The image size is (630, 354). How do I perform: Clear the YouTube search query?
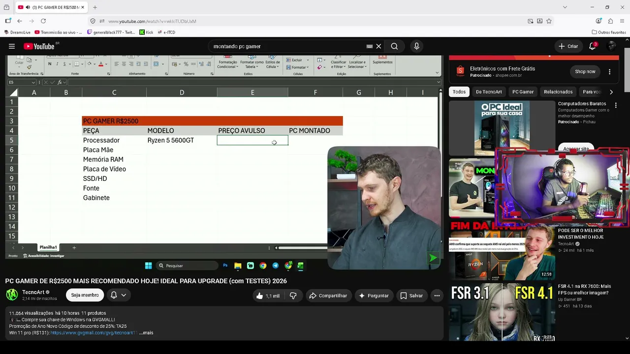click(x=378, y=46)
